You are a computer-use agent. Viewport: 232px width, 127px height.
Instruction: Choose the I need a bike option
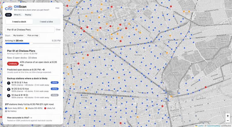pos(46,22)
